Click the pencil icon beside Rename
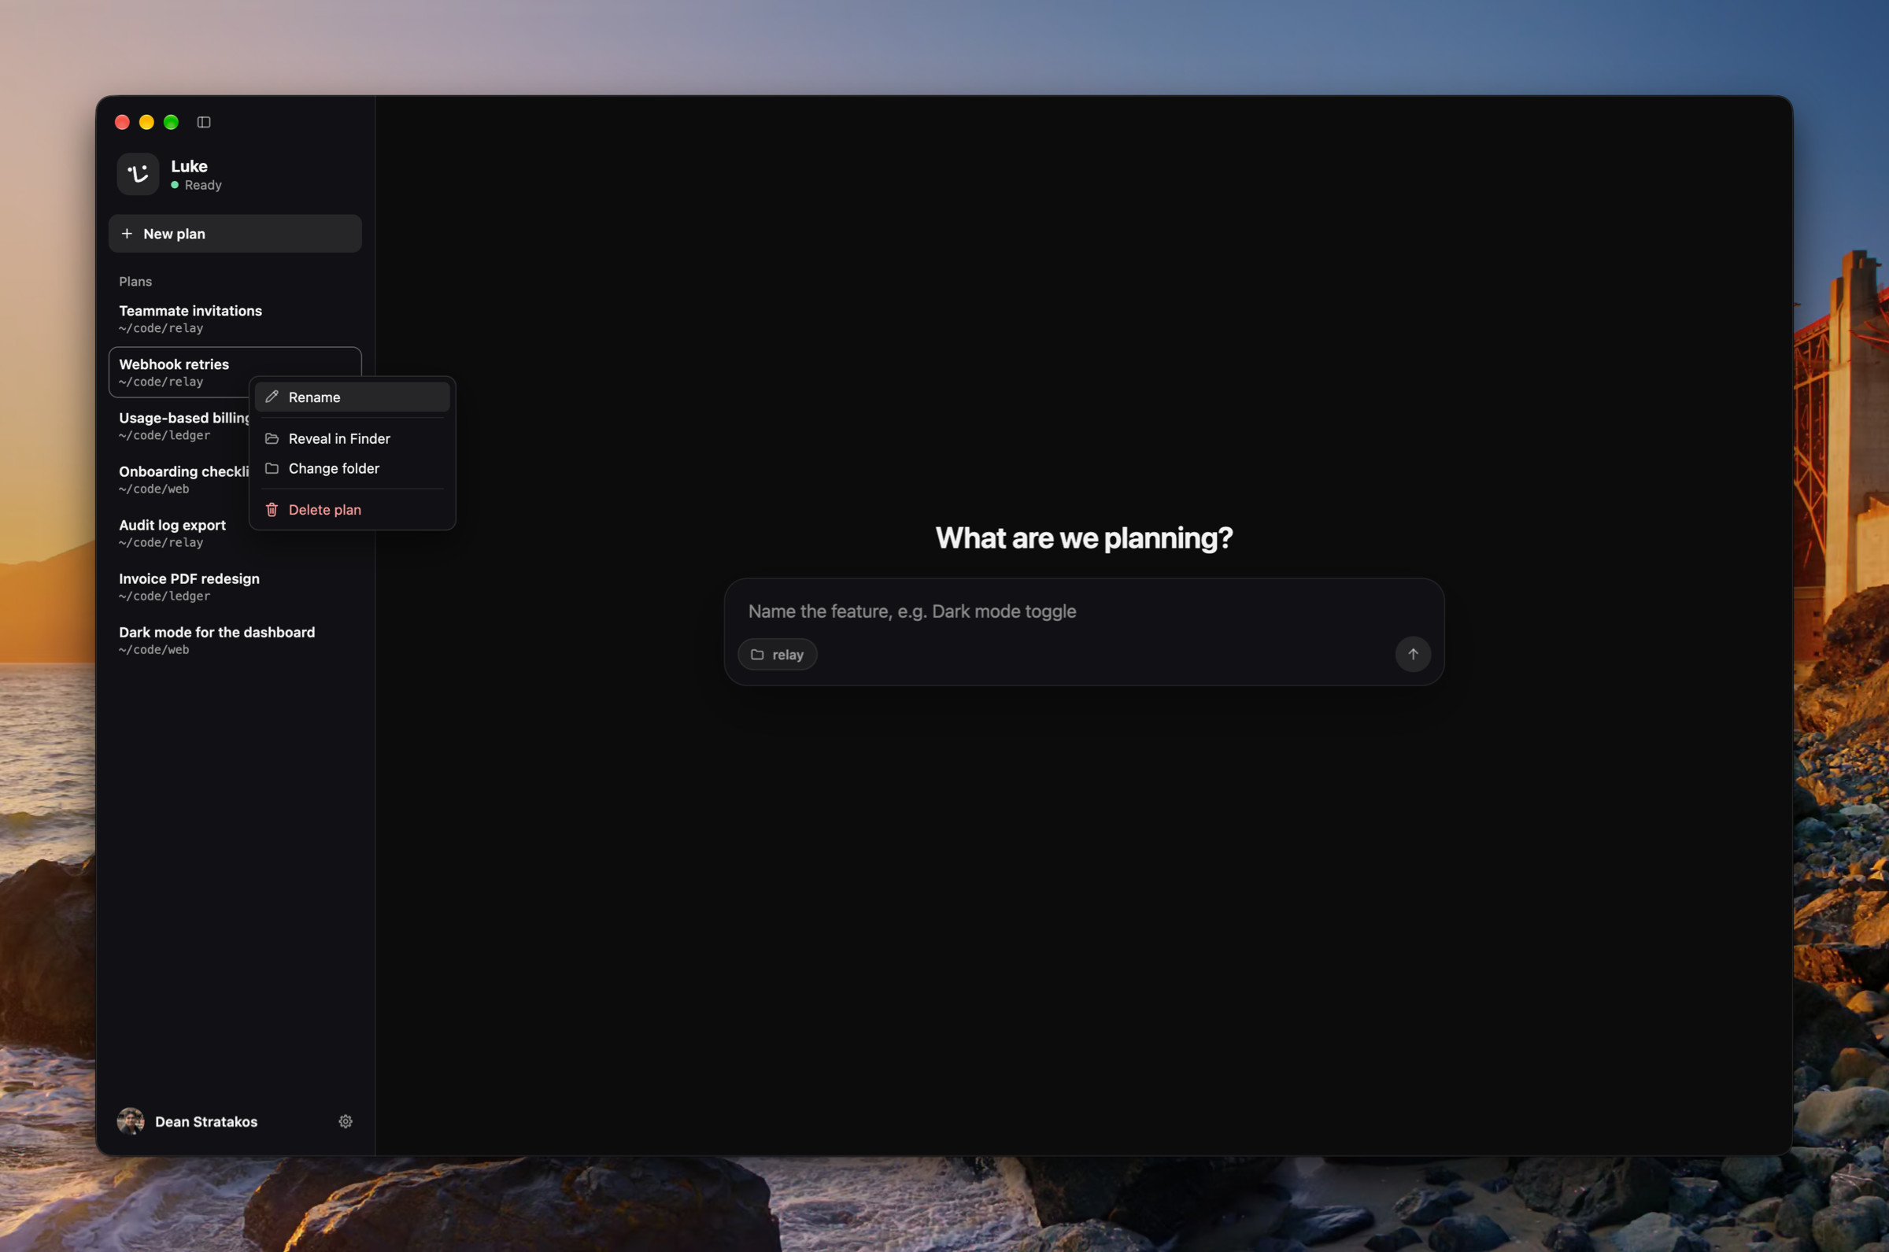The image size is (1889, 1252). coord(272,397)
